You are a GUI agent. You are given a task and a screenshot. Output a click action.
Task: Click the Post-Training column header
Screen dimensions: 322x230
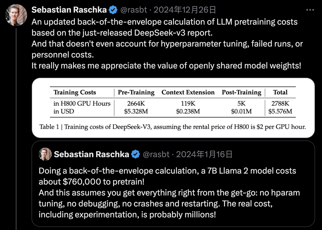(242, 92)
